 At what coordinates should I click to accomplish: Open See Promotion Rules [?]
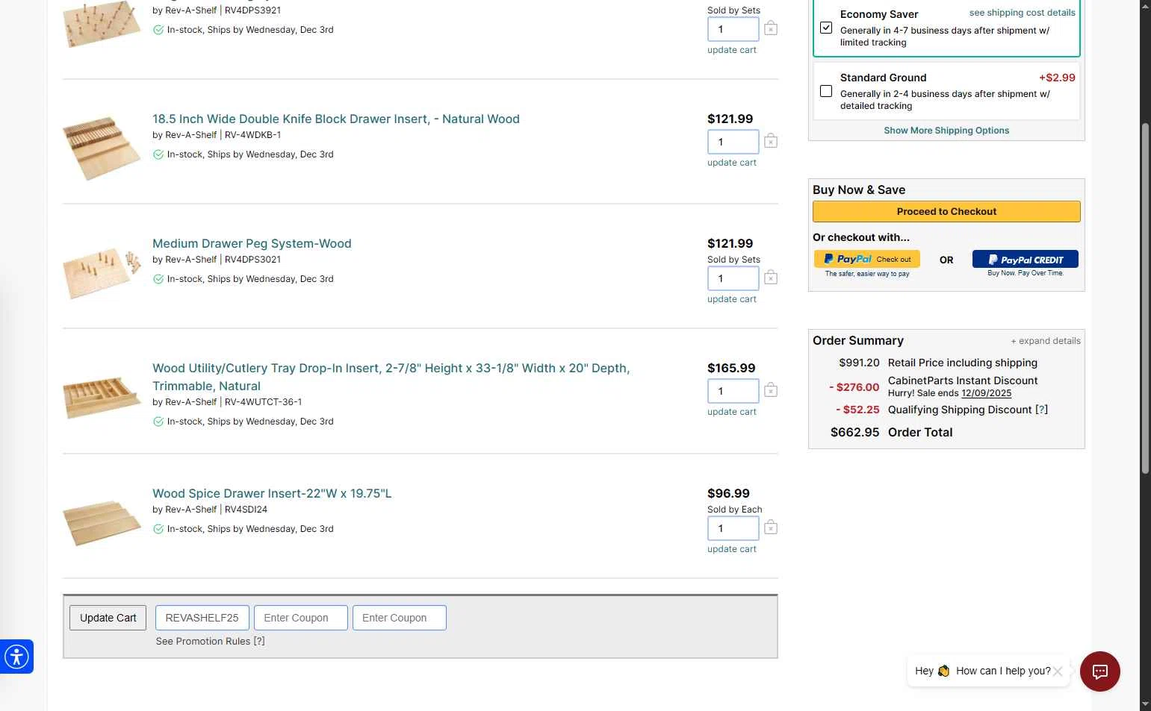click(x=210, y=641)
